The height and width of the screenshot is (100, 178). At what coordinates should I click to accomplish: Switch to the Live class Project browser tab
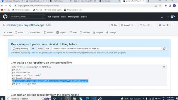85,1
